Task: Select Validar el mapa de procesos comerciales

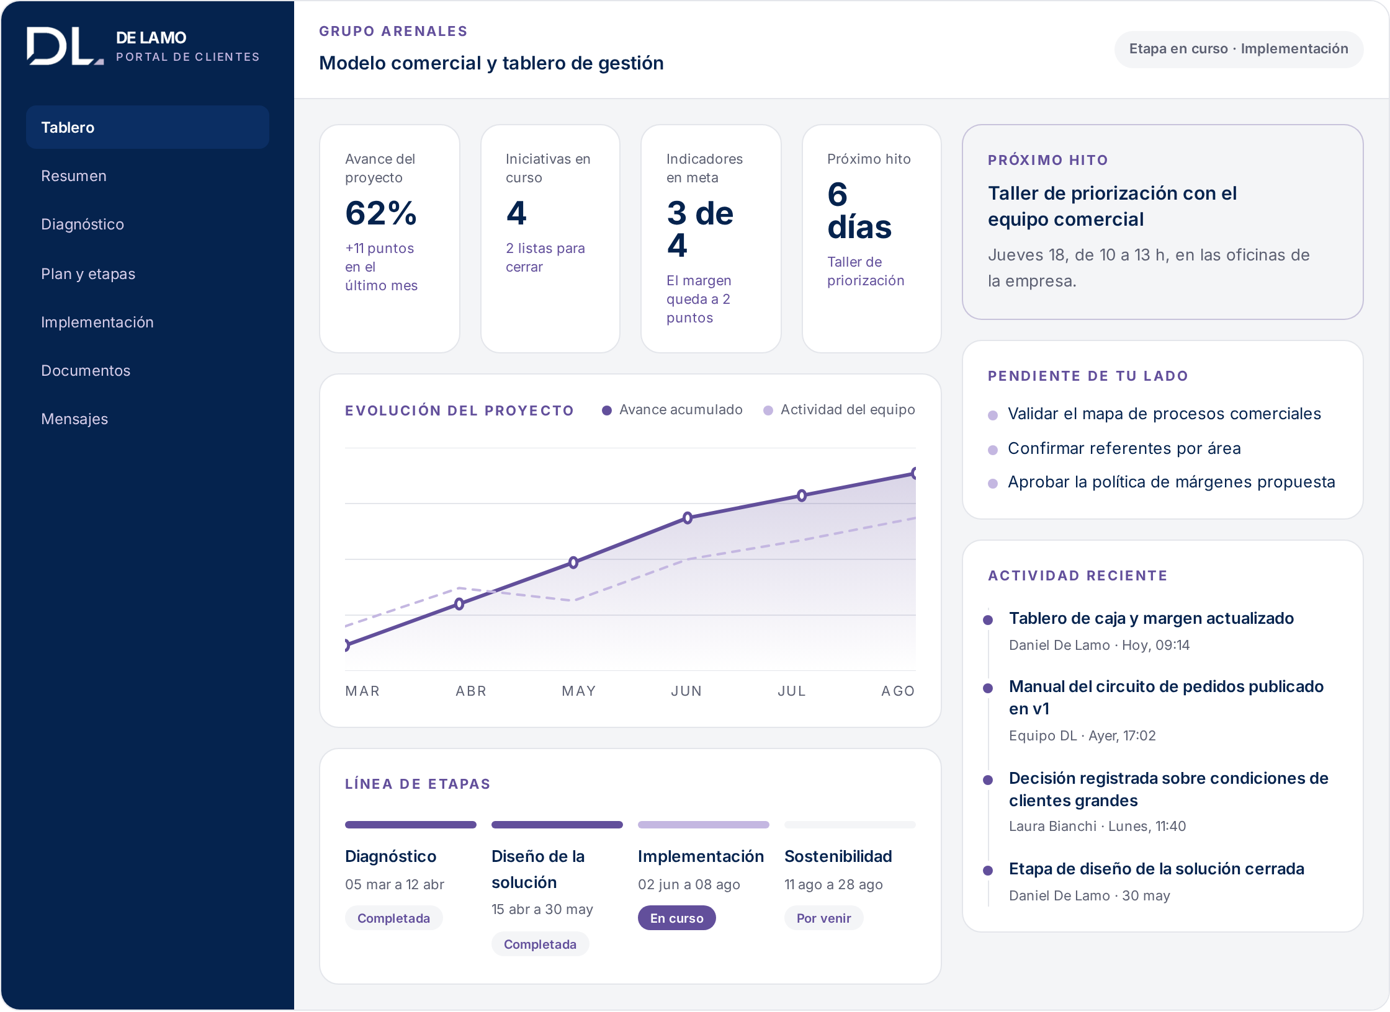Action: coord(1164,414)
